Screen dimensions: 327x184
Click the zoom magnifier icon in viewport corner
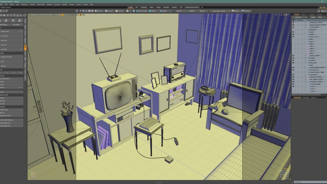[x=281, y=15]
